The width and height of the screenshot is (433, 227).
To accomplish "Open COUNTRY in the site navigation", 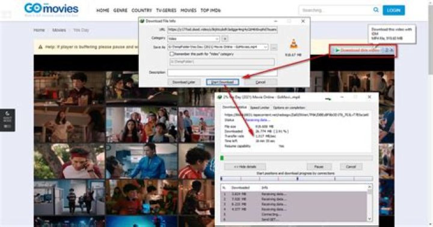I will click(141, 10).
